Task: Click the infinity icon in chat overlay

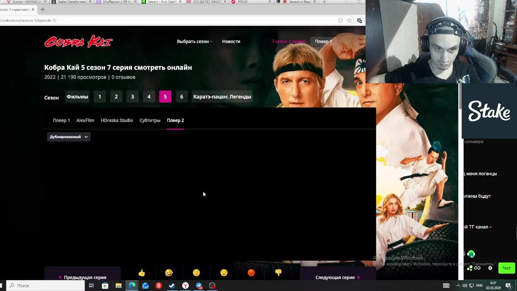Action: pyautogui.click(x=477, y=268)
